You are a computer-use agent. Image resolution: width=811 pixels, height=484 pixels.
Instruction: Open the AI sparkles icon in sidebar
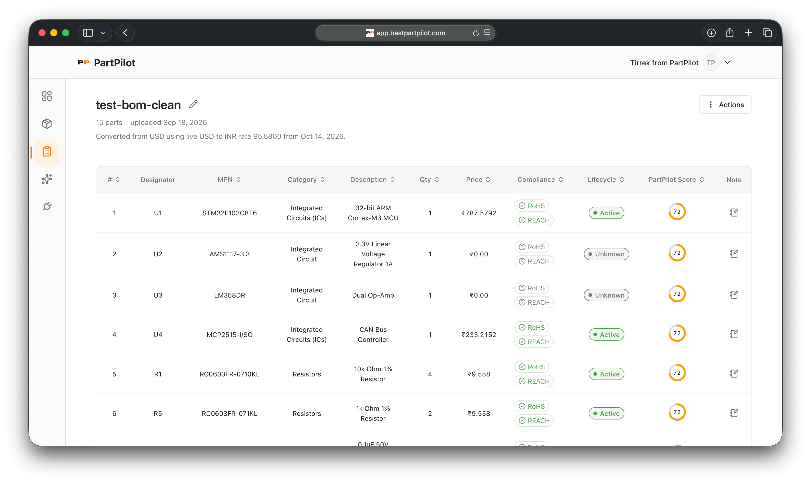[47, 179]
